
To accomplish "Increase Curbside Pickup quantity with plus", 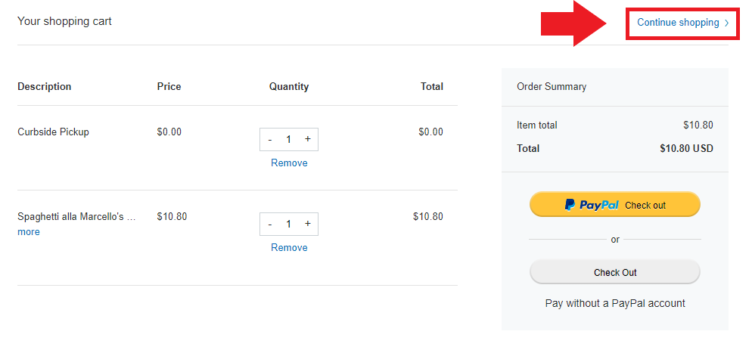I will pos(307,139).
